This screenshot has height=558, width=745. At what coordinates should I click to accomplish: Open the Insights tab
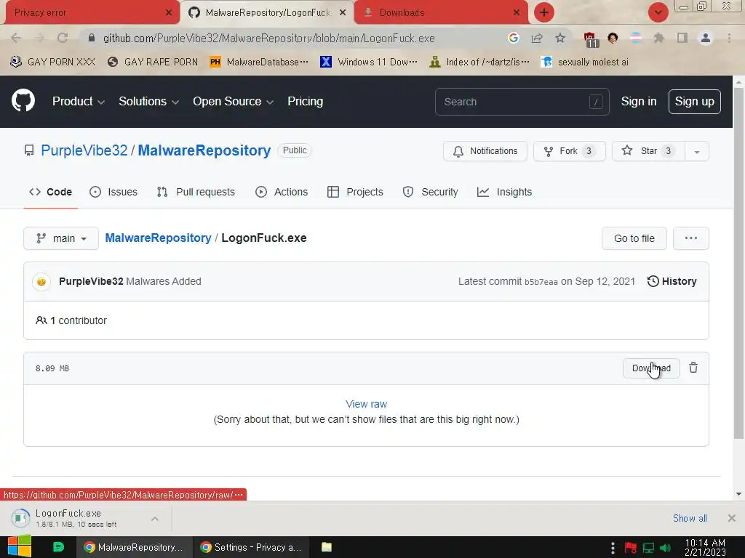pos(504,192)
